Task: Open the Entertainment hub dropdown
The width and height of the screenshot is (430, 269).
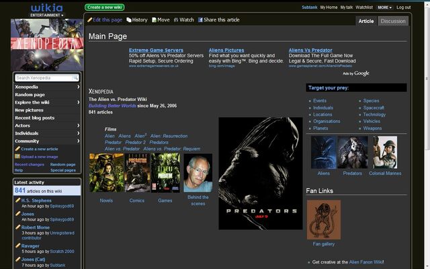Action: [47, 15]
